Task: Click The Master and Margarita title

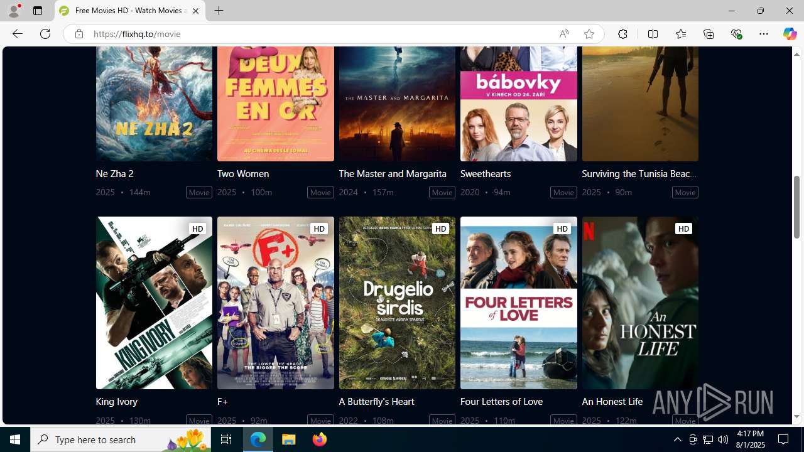Action: click(x=393, y=173)
